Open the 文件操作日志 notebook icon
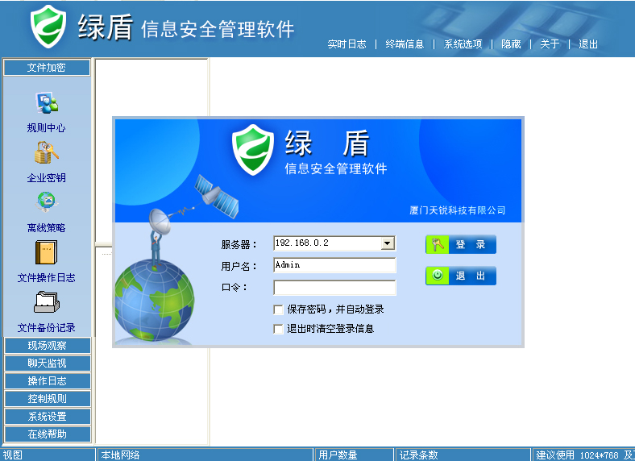 point(47,252)
